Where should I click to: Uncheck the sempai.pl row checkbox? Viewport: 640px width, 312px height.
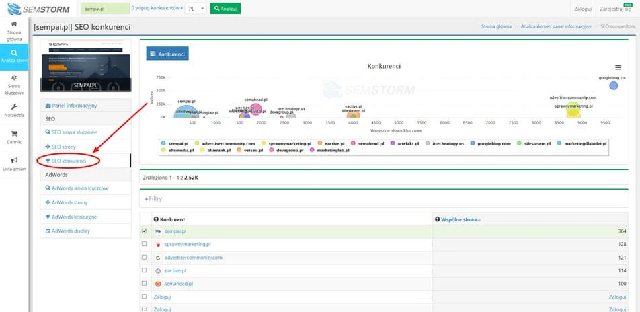144,231
